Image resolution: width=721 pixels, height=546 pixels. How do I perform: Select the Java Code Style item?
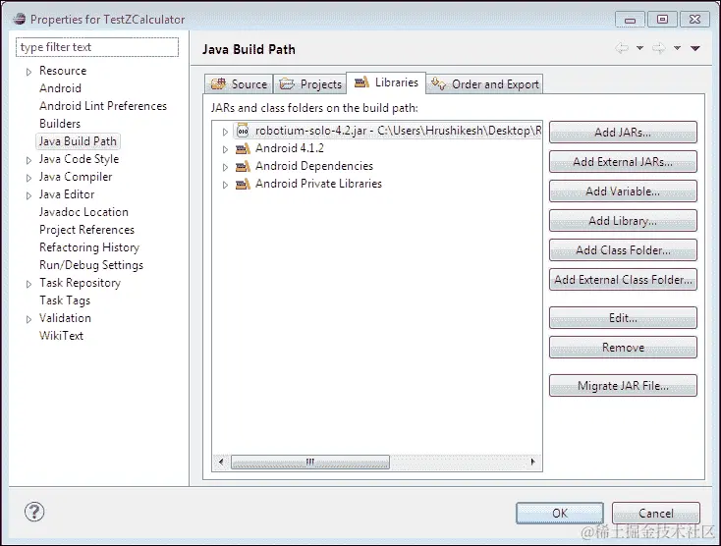(80, 159)
